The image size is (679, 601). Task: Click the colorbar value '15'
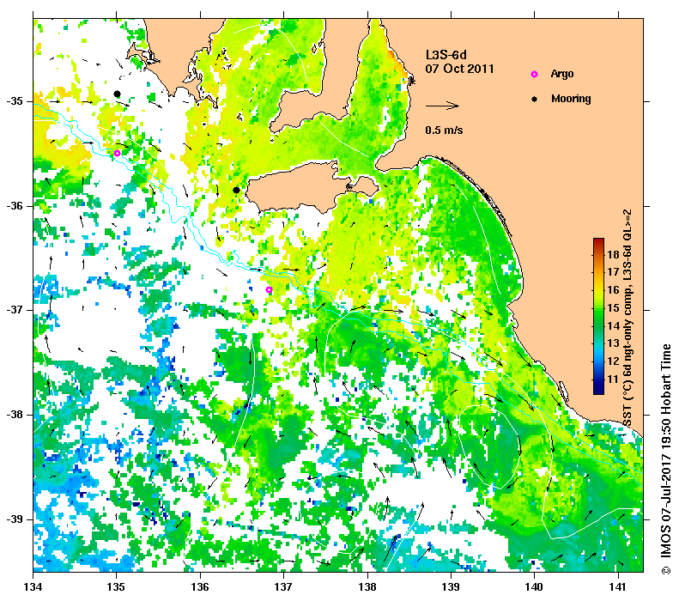[613, 308]
